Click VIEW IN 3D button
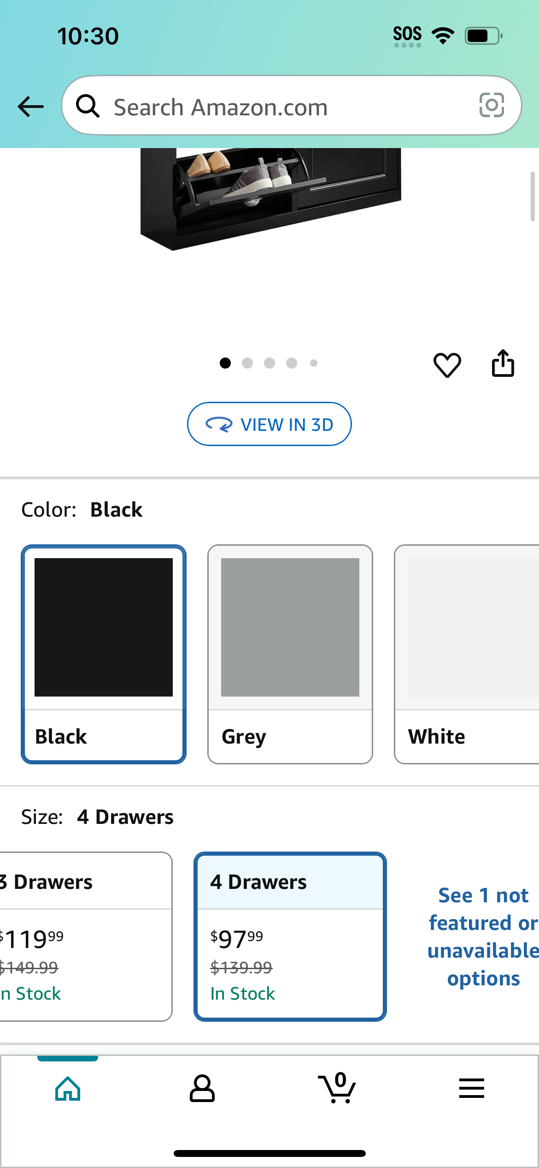Screen dimensions: 539x1168 (269, 424)
